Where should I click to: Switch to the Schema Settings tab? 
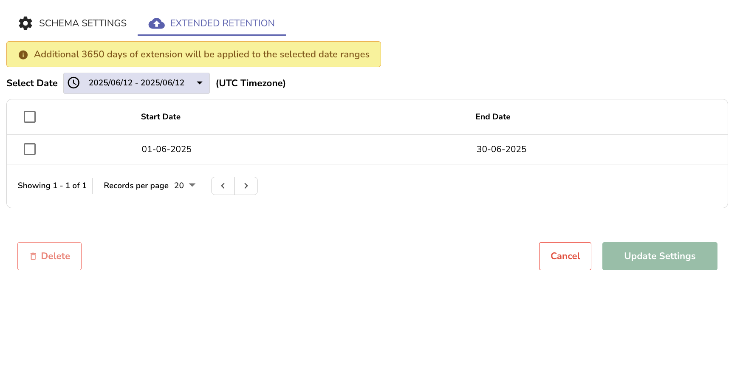tap(82, 23)
